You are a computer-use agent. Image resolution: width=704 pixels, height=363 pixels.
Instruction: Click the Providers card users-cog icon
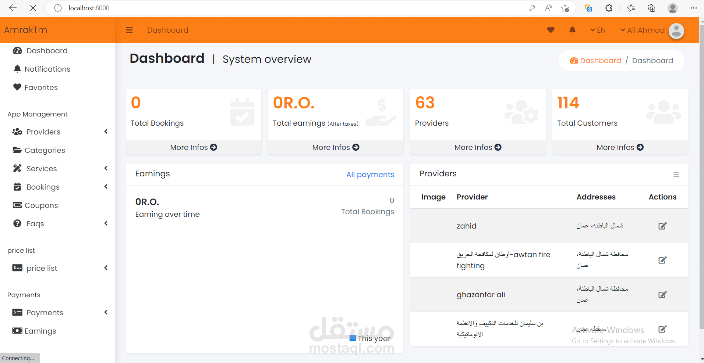click(521, 112)
